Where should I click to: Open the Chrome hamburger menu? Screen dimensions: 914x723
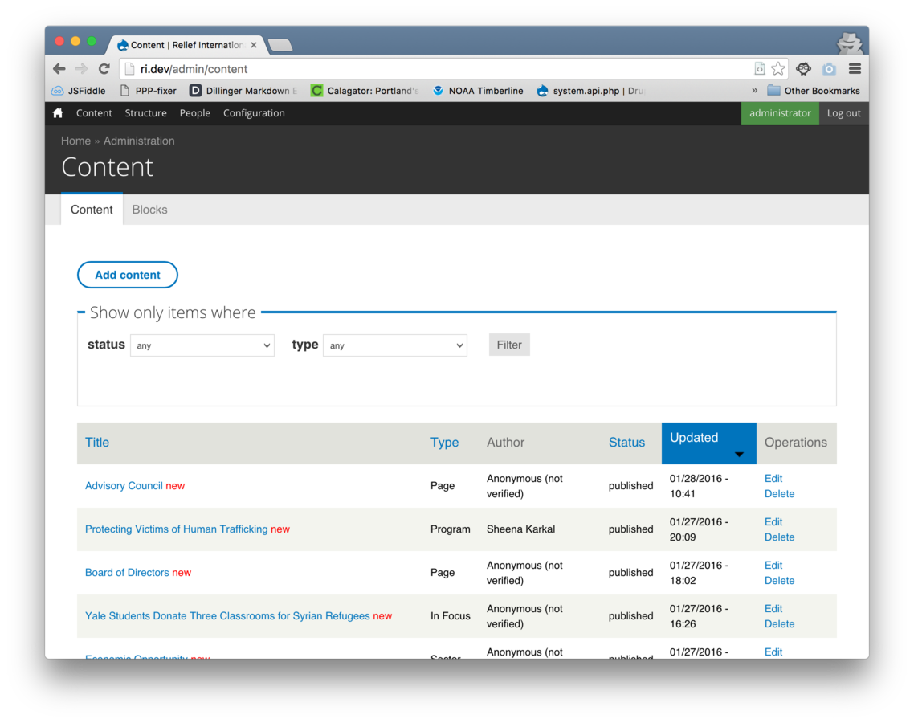pyautogui.click(x=855, y=69)
